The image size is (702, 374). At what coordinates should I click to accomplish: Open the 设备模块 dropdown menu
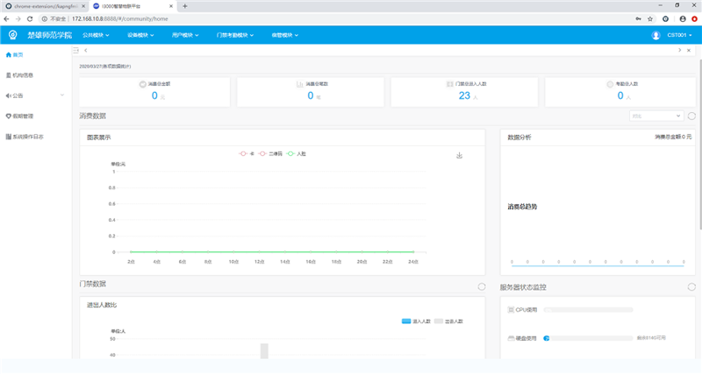140,35
